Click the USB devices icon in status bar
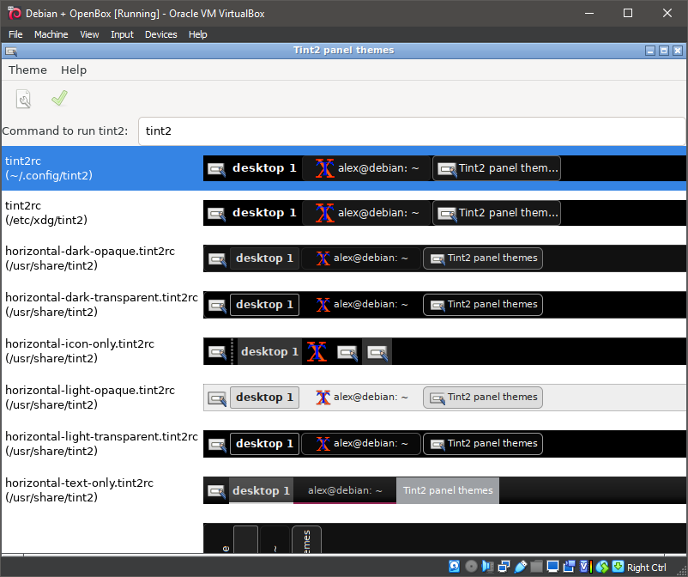The image size is (688, 577). tap(520, 567)
